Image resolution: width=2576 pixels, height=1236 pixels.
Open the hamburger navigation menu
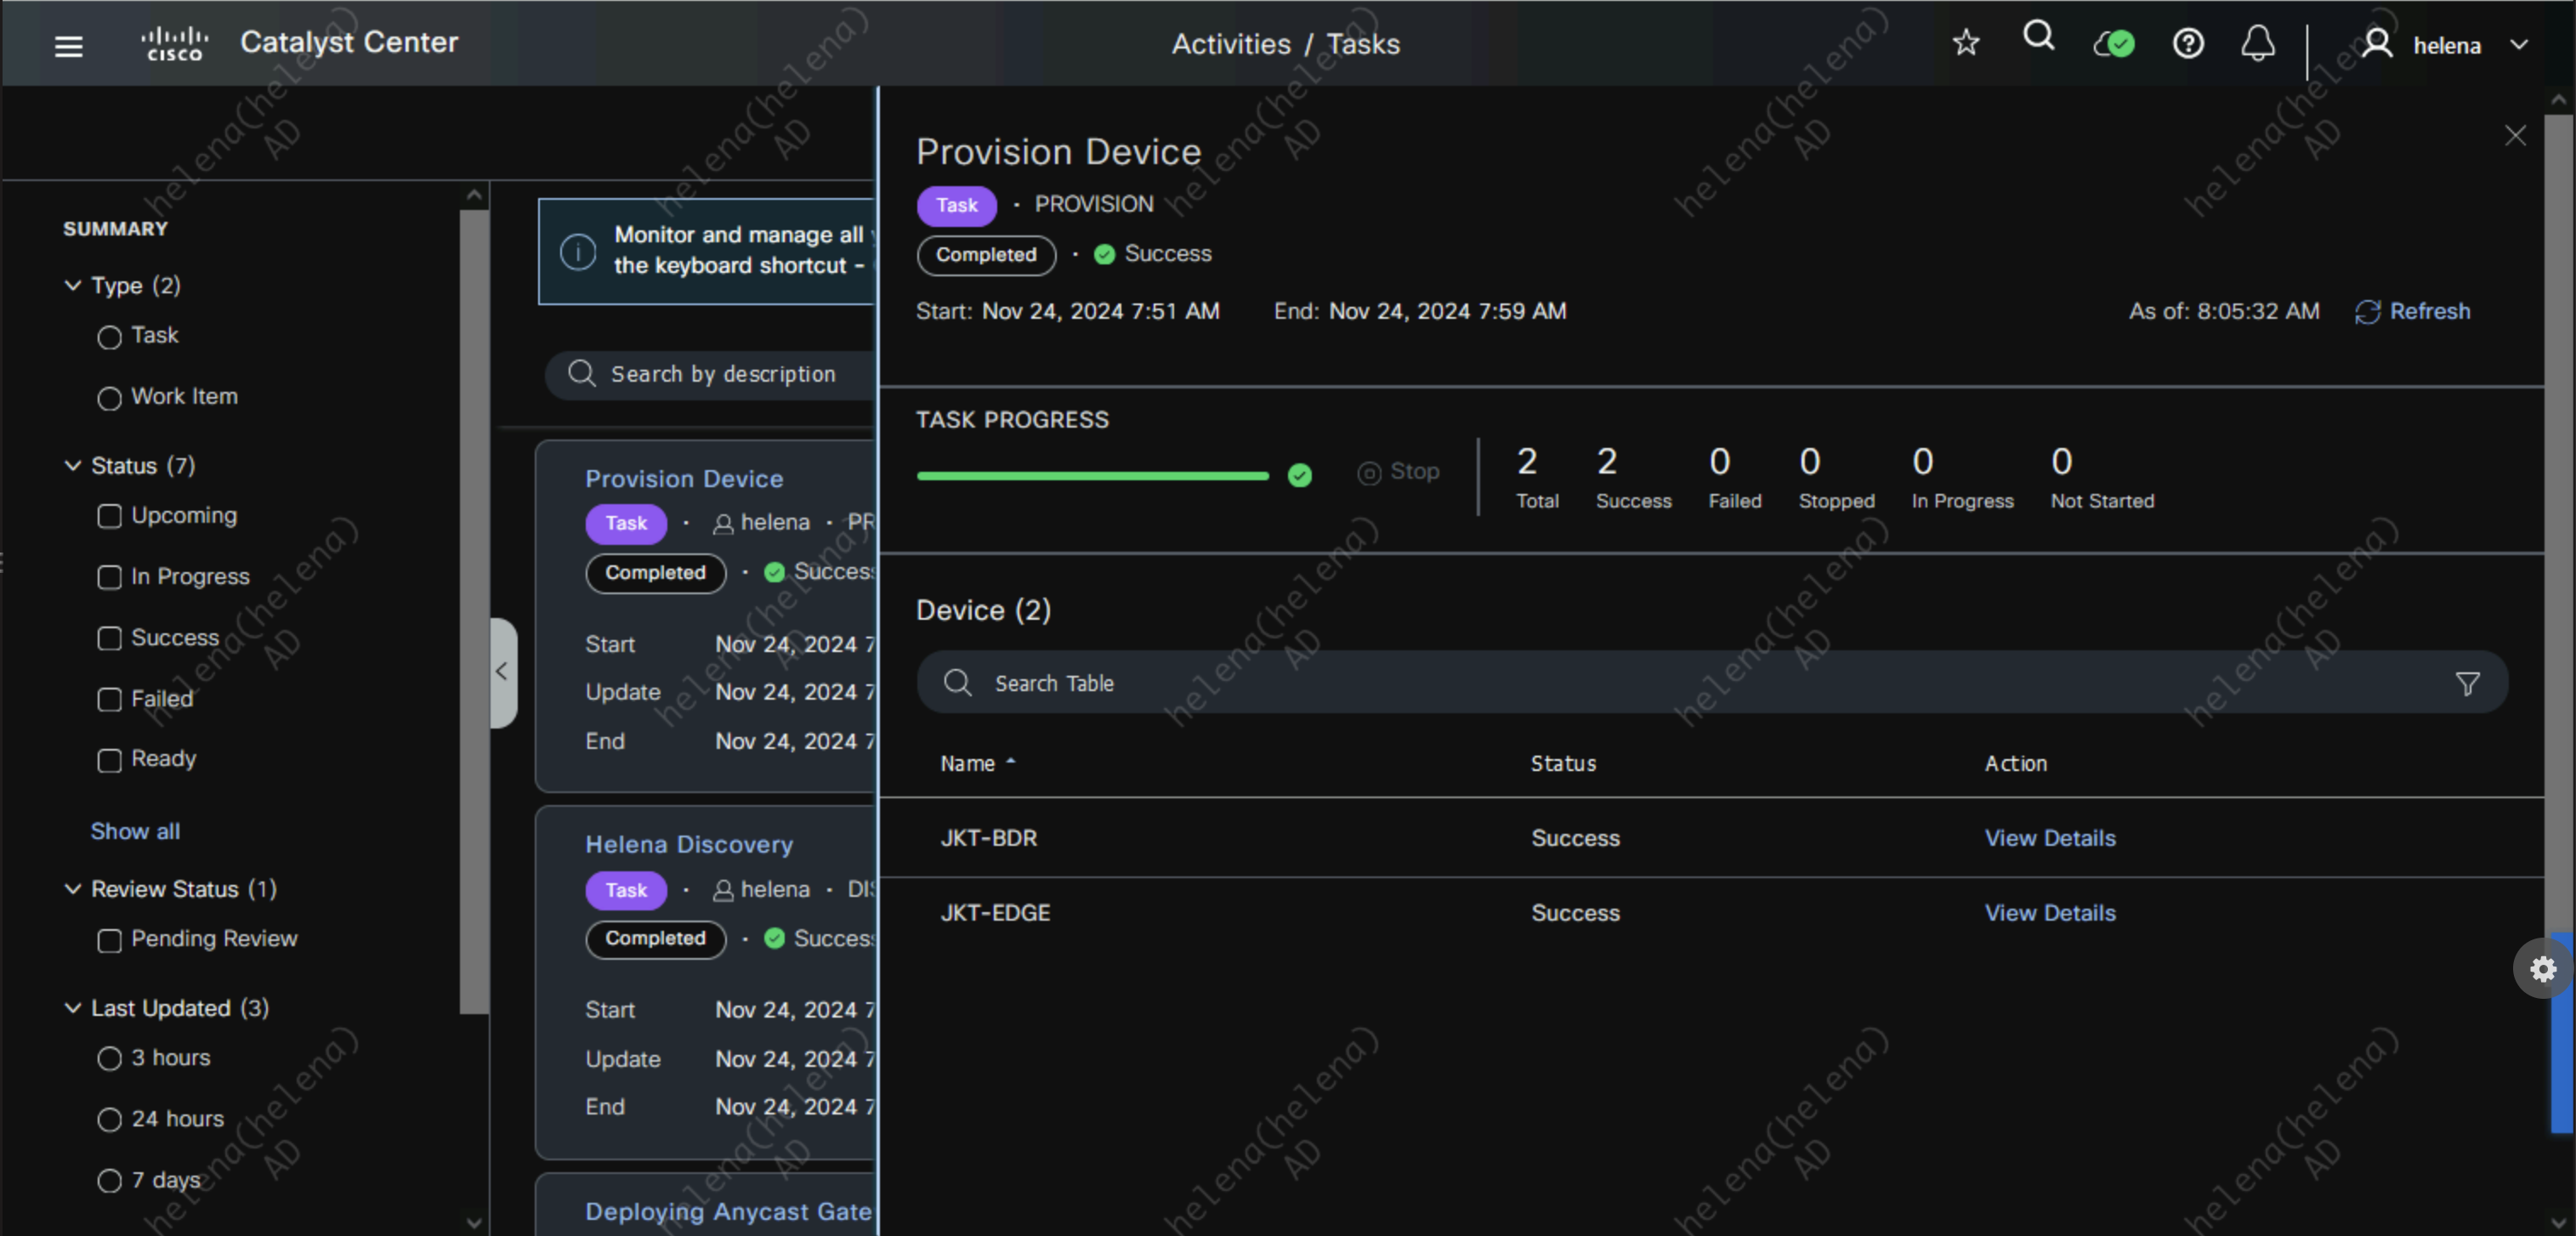tap(68, 45)
